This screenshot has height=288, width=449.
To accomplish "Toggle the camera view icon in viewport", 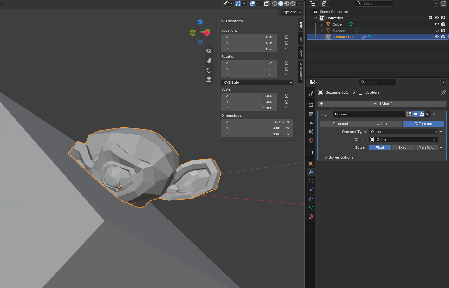I will [x=209, y=70].
